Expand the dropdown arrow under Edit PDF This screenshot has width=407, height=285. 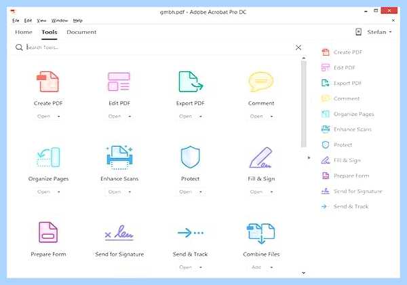(130, 117)
